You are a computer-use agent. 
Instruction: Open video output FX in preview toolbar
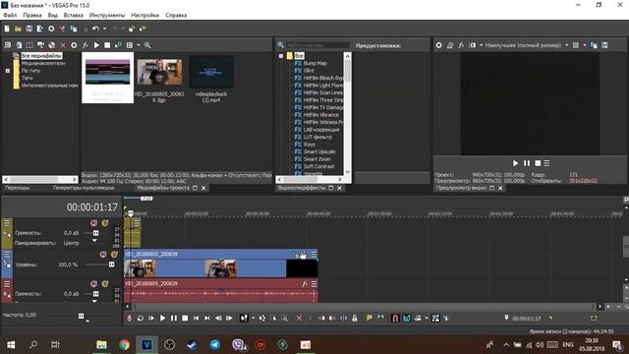coord(461,45)
